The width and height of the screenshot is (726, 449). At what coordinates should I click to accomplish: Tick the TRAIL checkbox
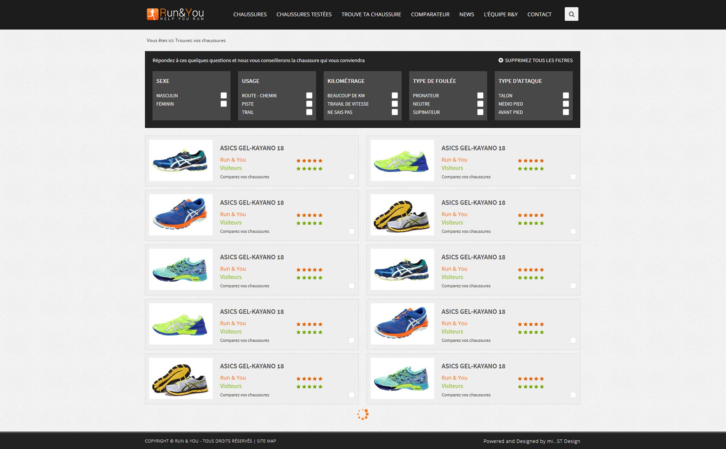309,112
